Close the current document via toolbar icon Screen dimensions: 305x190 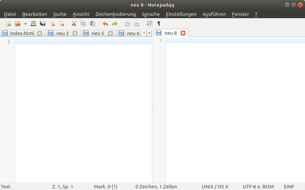point(52,23)
